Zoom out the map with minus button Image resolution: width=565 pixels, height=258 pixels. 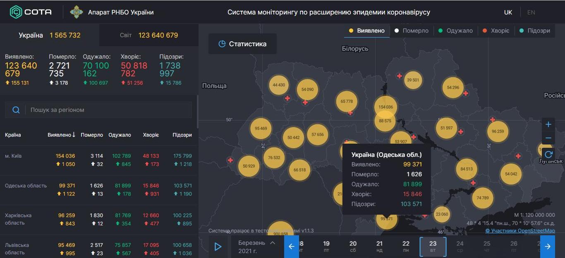(x=548, y=138)
